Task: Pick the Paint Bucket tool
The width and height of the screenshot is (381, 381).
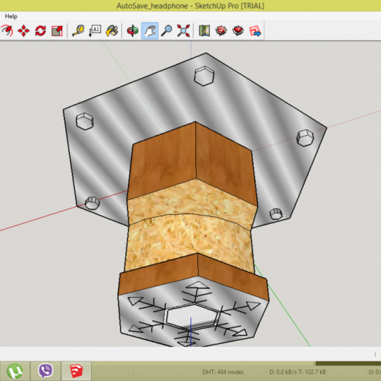Action: (x=112, y=31)
